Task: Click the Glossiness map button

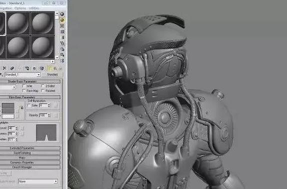Action: (x=22, y=134)
